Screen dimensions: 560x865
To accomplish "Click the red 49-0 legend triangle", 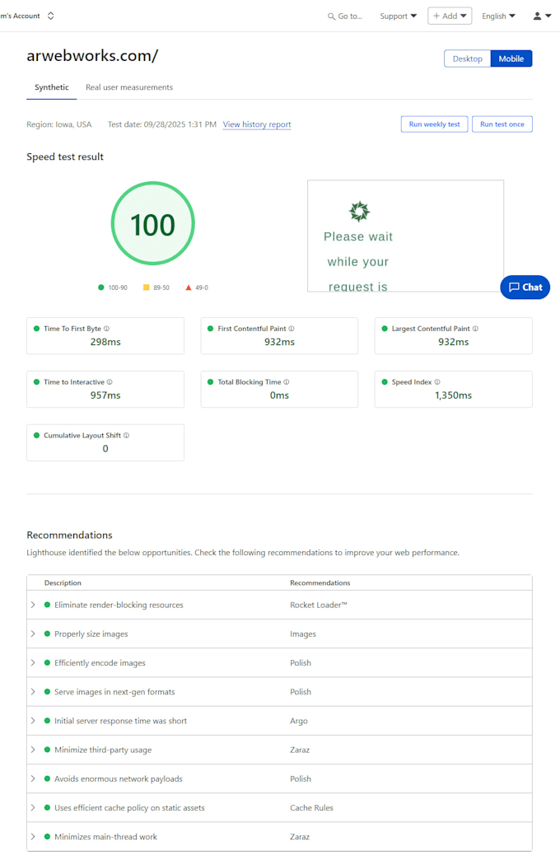I will [x=189, y=288].
